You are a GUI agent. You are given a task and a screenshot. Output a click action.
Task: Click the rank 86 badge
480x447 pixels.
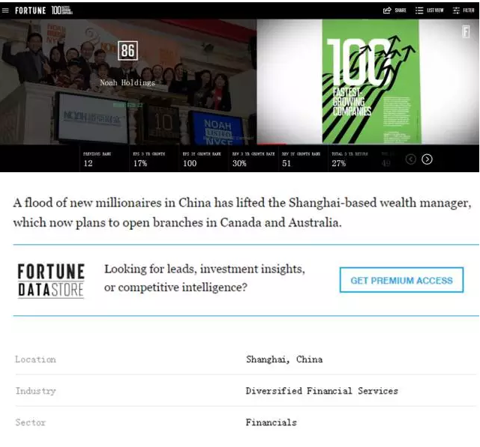click(x=127, y=51)
